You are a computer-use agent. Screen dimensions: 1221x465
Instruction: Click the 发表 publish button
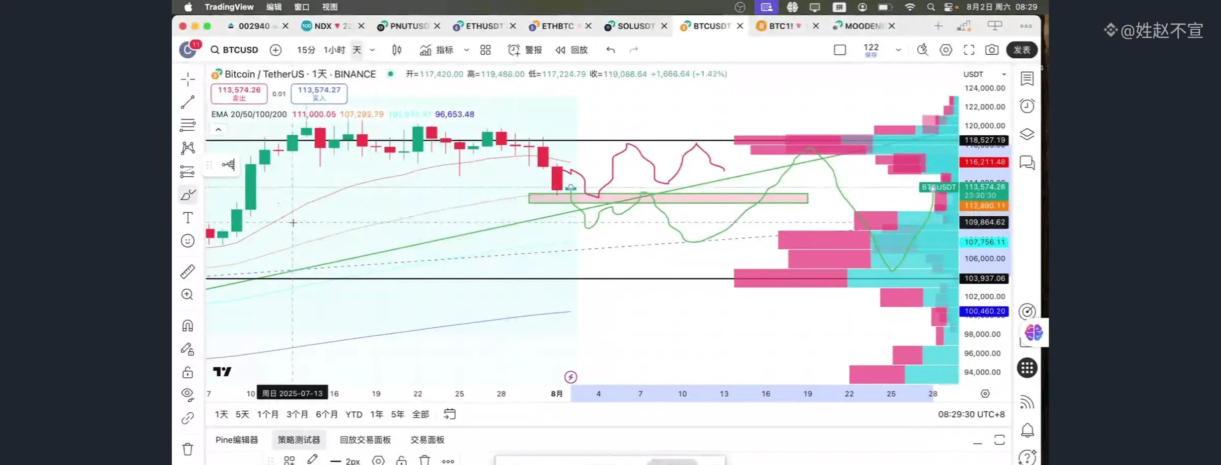click(1022, 50)
